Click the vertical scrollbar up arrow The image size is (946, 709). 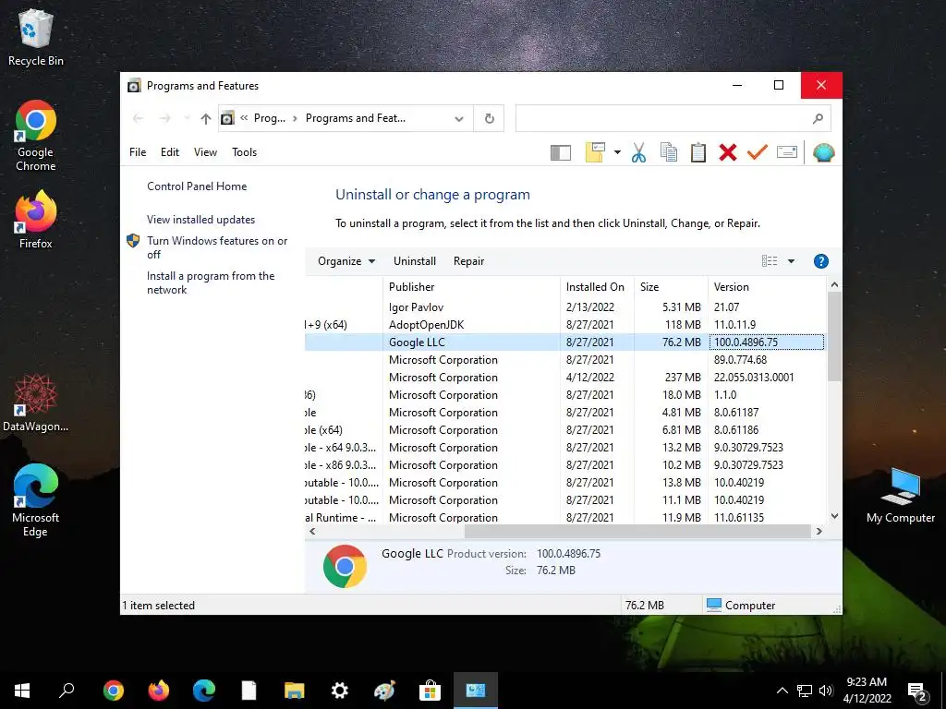(834, 284)
